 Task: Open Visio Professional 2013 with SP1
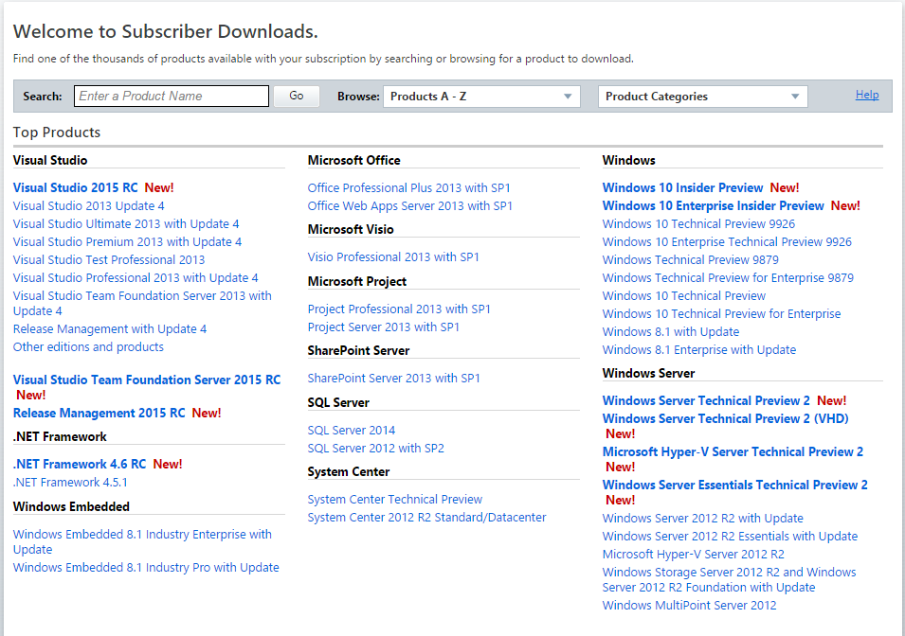(393, 256)
